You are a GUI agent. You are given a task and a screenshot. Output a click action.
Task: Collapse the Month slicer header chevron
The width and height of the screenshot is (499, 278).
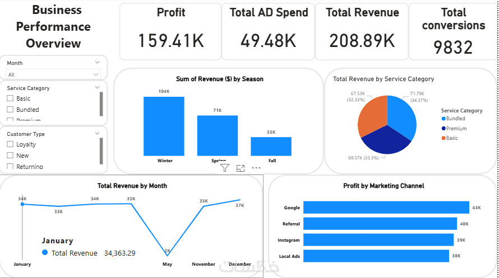pyautogui.click(x=97, y=63)
